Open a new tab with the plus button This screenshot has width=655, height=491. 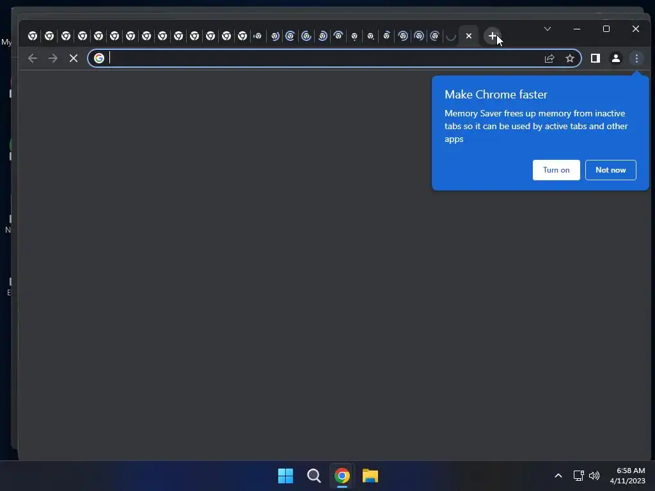493,36
